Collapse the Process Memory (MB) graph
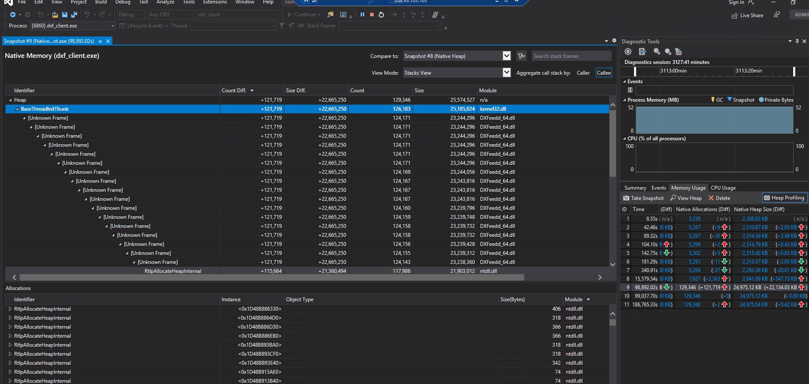Image resolution: width=809 pixels, height=384 pixels. (x=625, y=100)
